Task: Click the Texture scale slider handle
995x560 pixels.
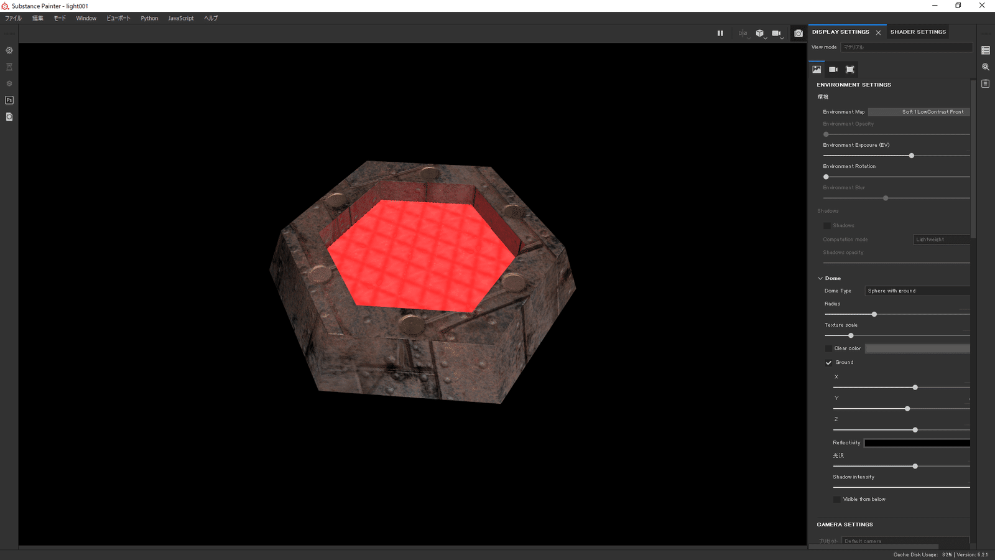Action: tap(851, 335)
